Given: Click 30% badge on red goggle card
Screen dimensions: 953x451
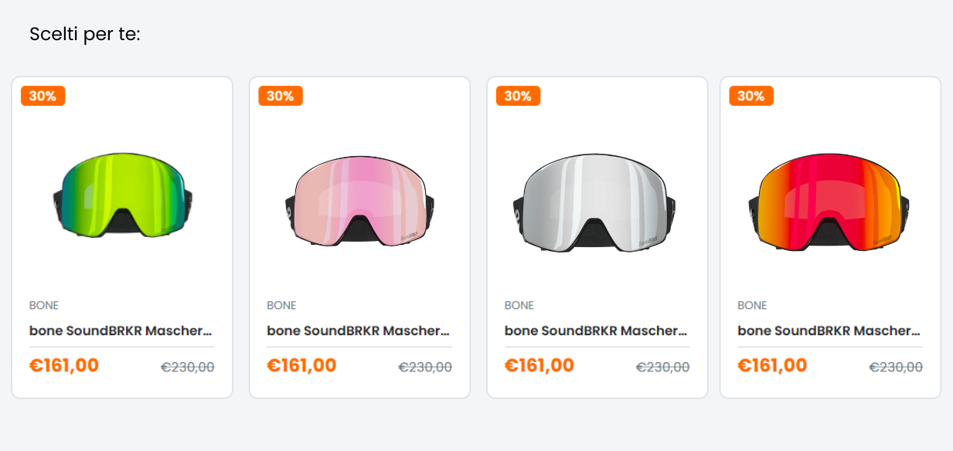Looking at the screenshot, I should coord(751,96).
